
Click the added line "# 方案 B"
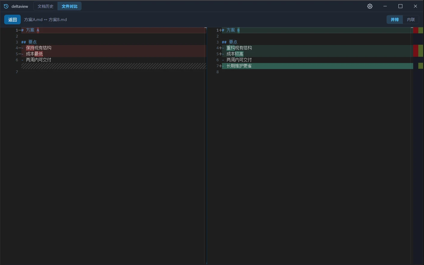317,30
